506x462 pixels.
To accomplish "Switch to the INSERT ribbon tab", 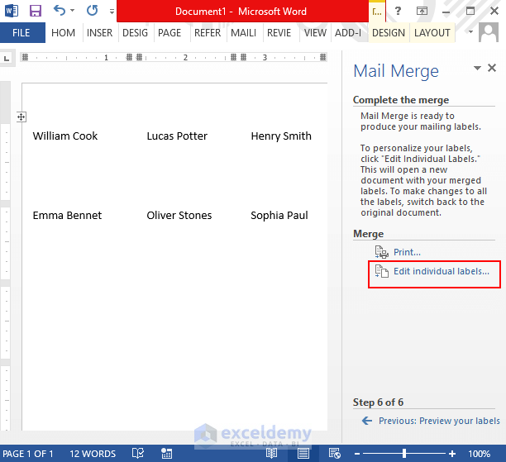I will coord(99,32).
